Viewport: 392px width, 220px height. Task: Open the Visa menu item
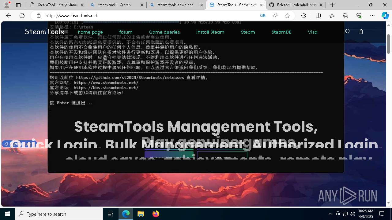point(312,32)
